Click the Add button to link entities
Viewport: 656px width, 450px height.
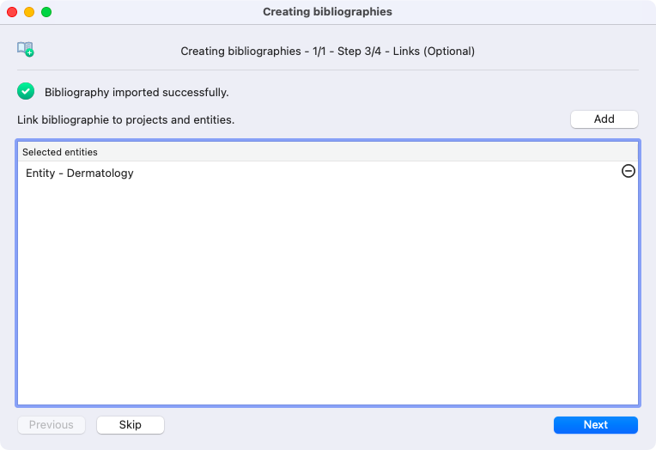click(604, 119)
